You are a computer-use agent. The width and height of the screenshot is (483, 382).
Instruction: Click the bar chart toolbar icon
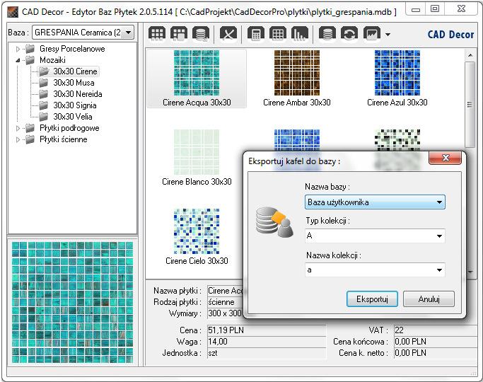click(x=300, y=33)
